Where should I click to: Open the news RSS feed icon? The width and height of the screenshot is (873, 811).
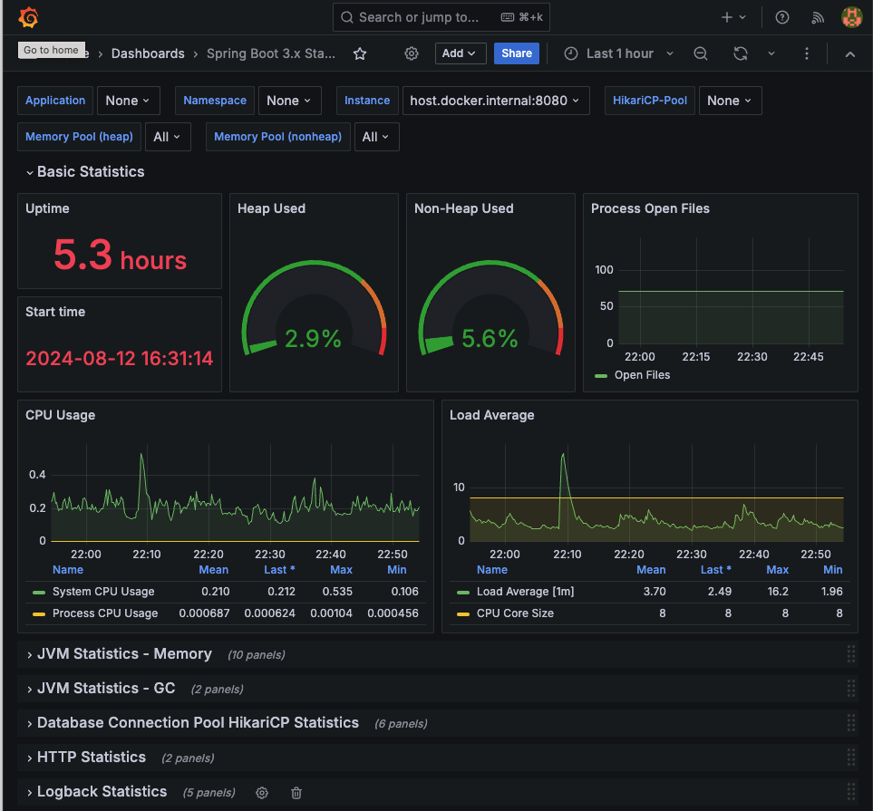coord(818,17)
